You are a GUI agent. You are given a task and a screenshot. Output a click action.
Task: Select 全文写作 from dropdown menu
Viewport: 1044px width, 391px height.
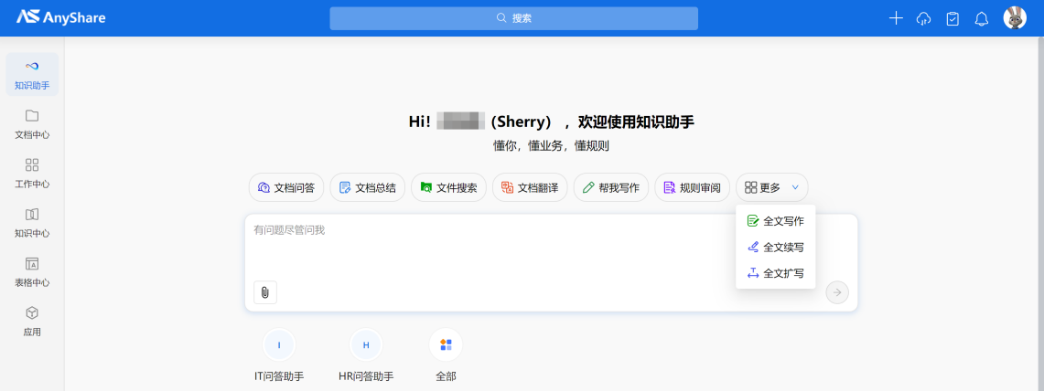775,221
